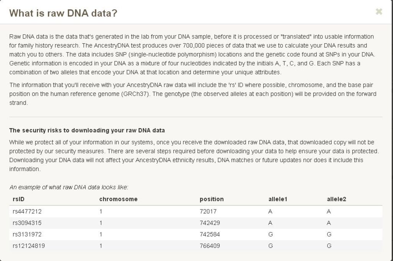Click the security risks subheading
Screen dimensions: 393x261
87,130
